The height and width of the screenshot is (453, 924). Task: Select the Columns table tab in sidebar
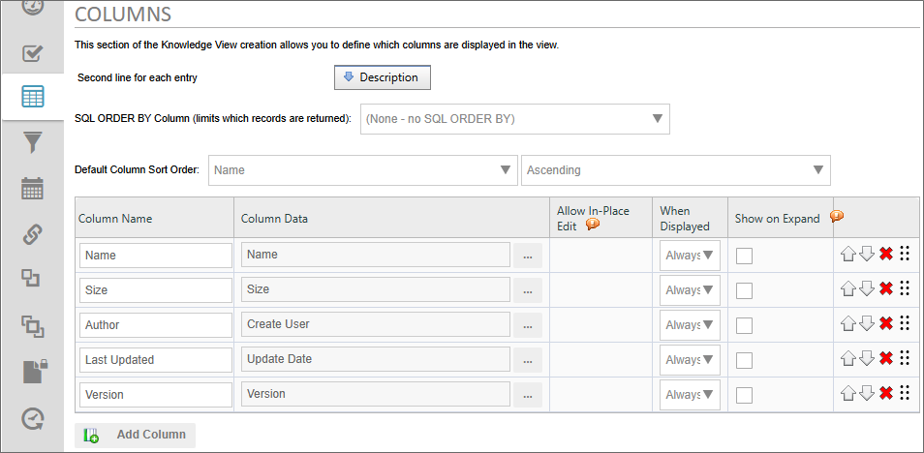(33, 98)
